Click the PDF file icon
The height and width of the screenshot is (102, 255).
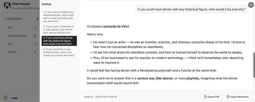tap(205, 97)
